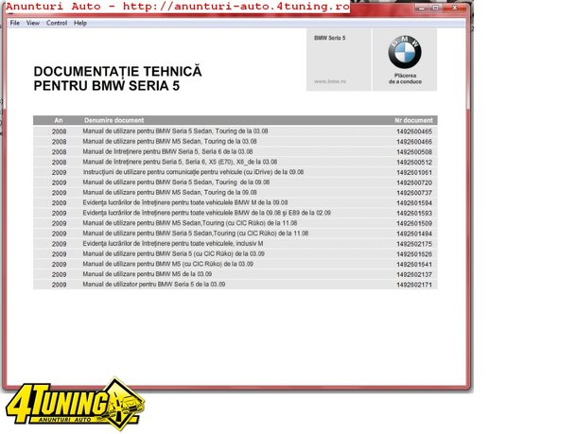
Task: Open iDrive communication instructions document 09.08
Action: 193,172
